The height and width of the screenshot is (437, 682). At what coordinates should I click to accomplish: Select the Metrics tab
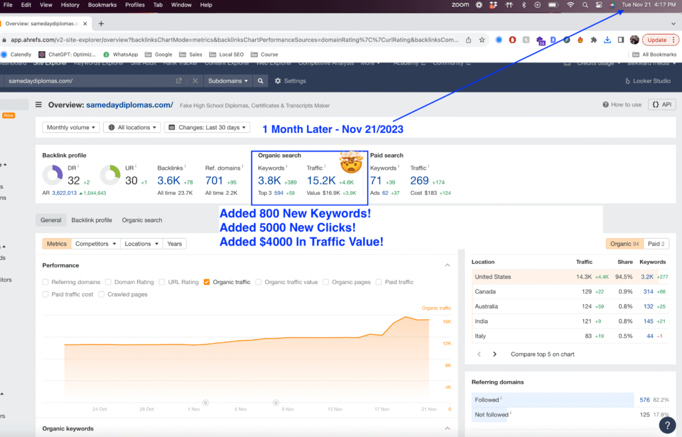pyautogui.click(x=57, y=243)
